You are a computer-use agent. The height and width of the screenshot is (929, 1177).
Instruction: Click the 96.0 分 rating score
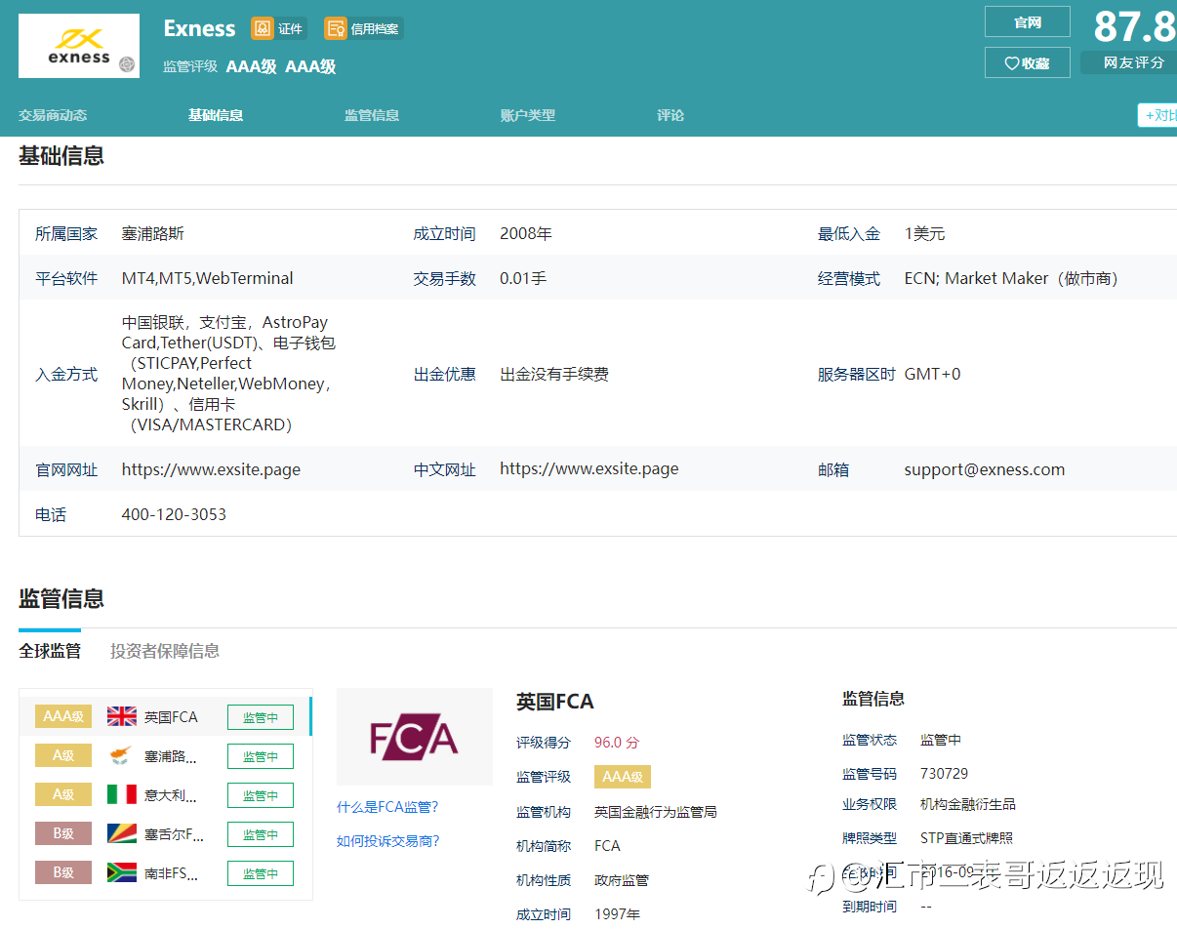617,743
